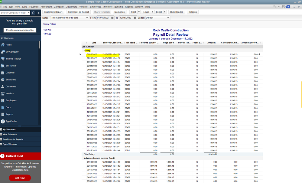Expand the Print button dropdown arrow
Image resolution: width=302 pixels, height=183 pixels.
click(x=139, y=12)
